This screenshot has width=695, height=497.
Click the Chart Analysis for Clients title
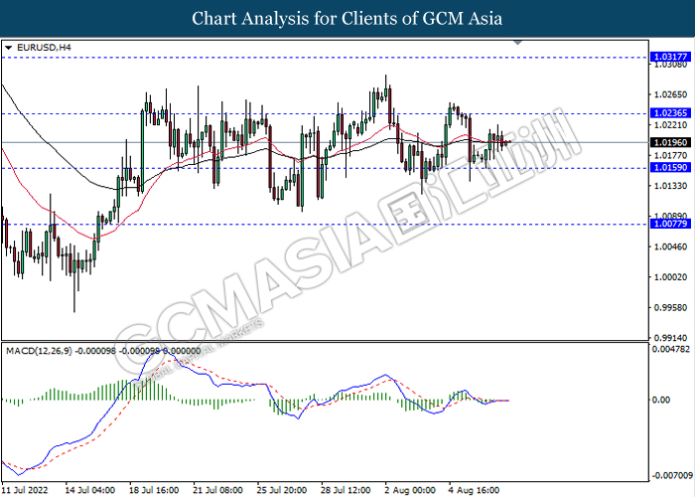coord(347,18)
